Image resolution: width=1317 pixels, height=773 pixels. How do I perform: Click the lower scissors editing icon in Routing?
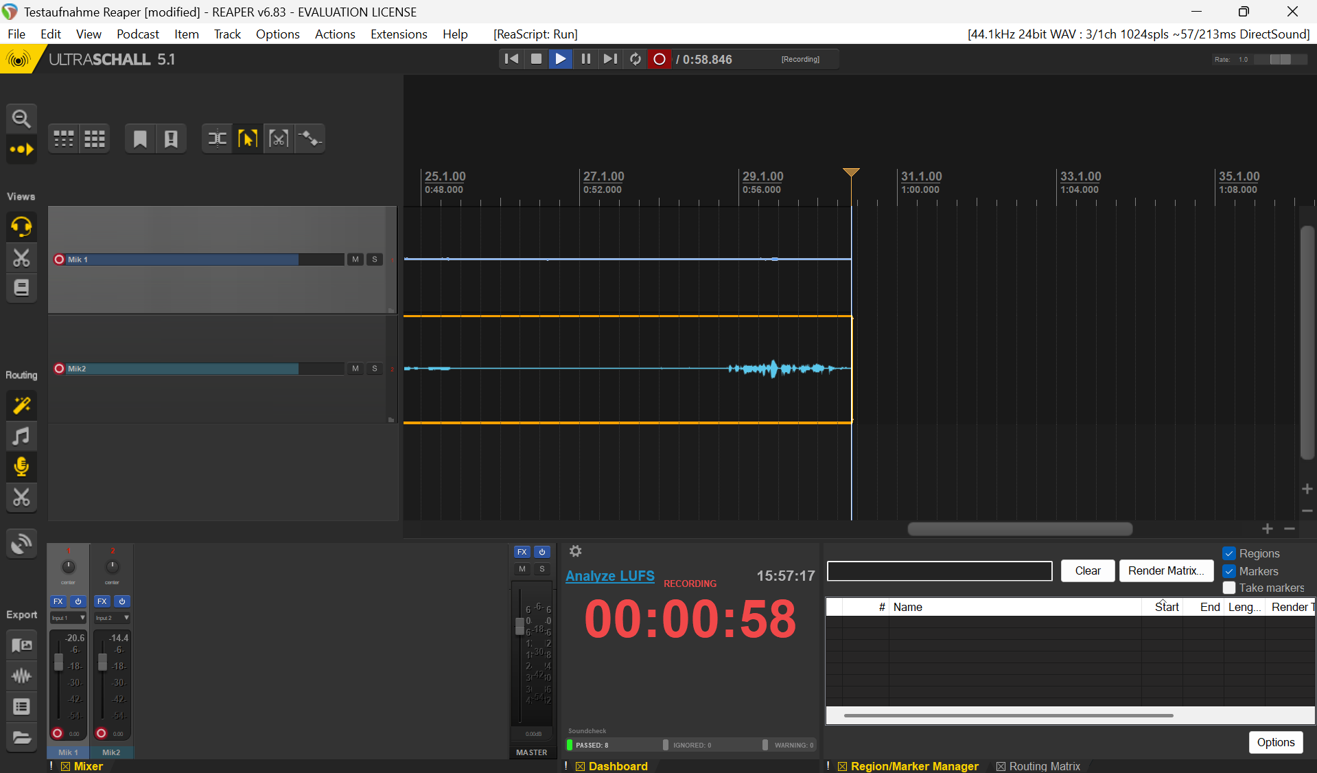point(21,497)
